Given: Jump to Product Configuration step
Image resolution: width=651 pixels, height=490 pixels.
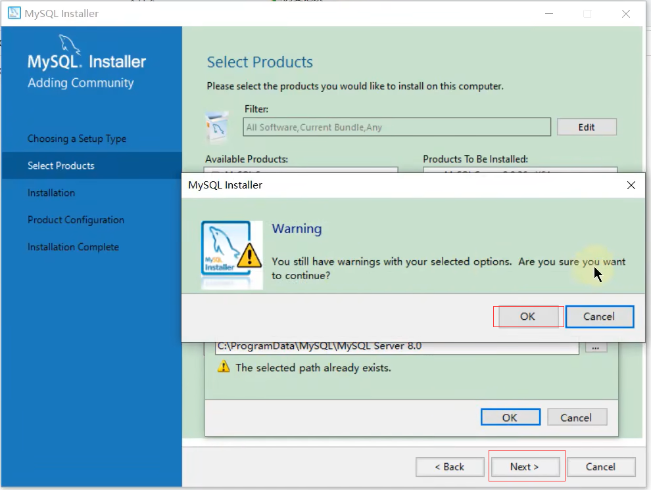Looking at the screenshot, I should pos(76,220).
